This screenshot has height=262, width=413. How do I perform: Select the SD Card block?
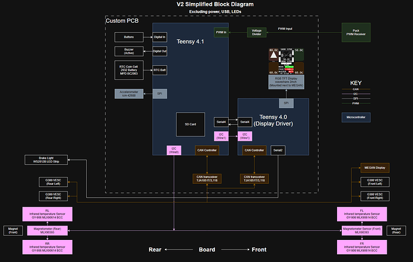coord(192,124)
